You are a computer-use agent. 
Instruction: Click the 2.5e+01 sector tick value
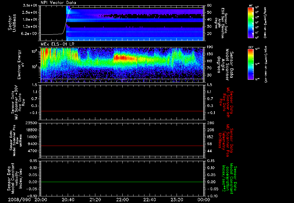tap(30, 12)
